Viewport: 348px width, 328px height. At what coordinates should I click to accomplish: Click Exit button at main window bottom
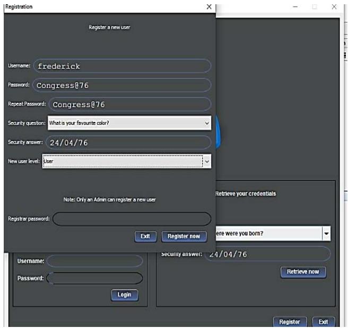323,322
